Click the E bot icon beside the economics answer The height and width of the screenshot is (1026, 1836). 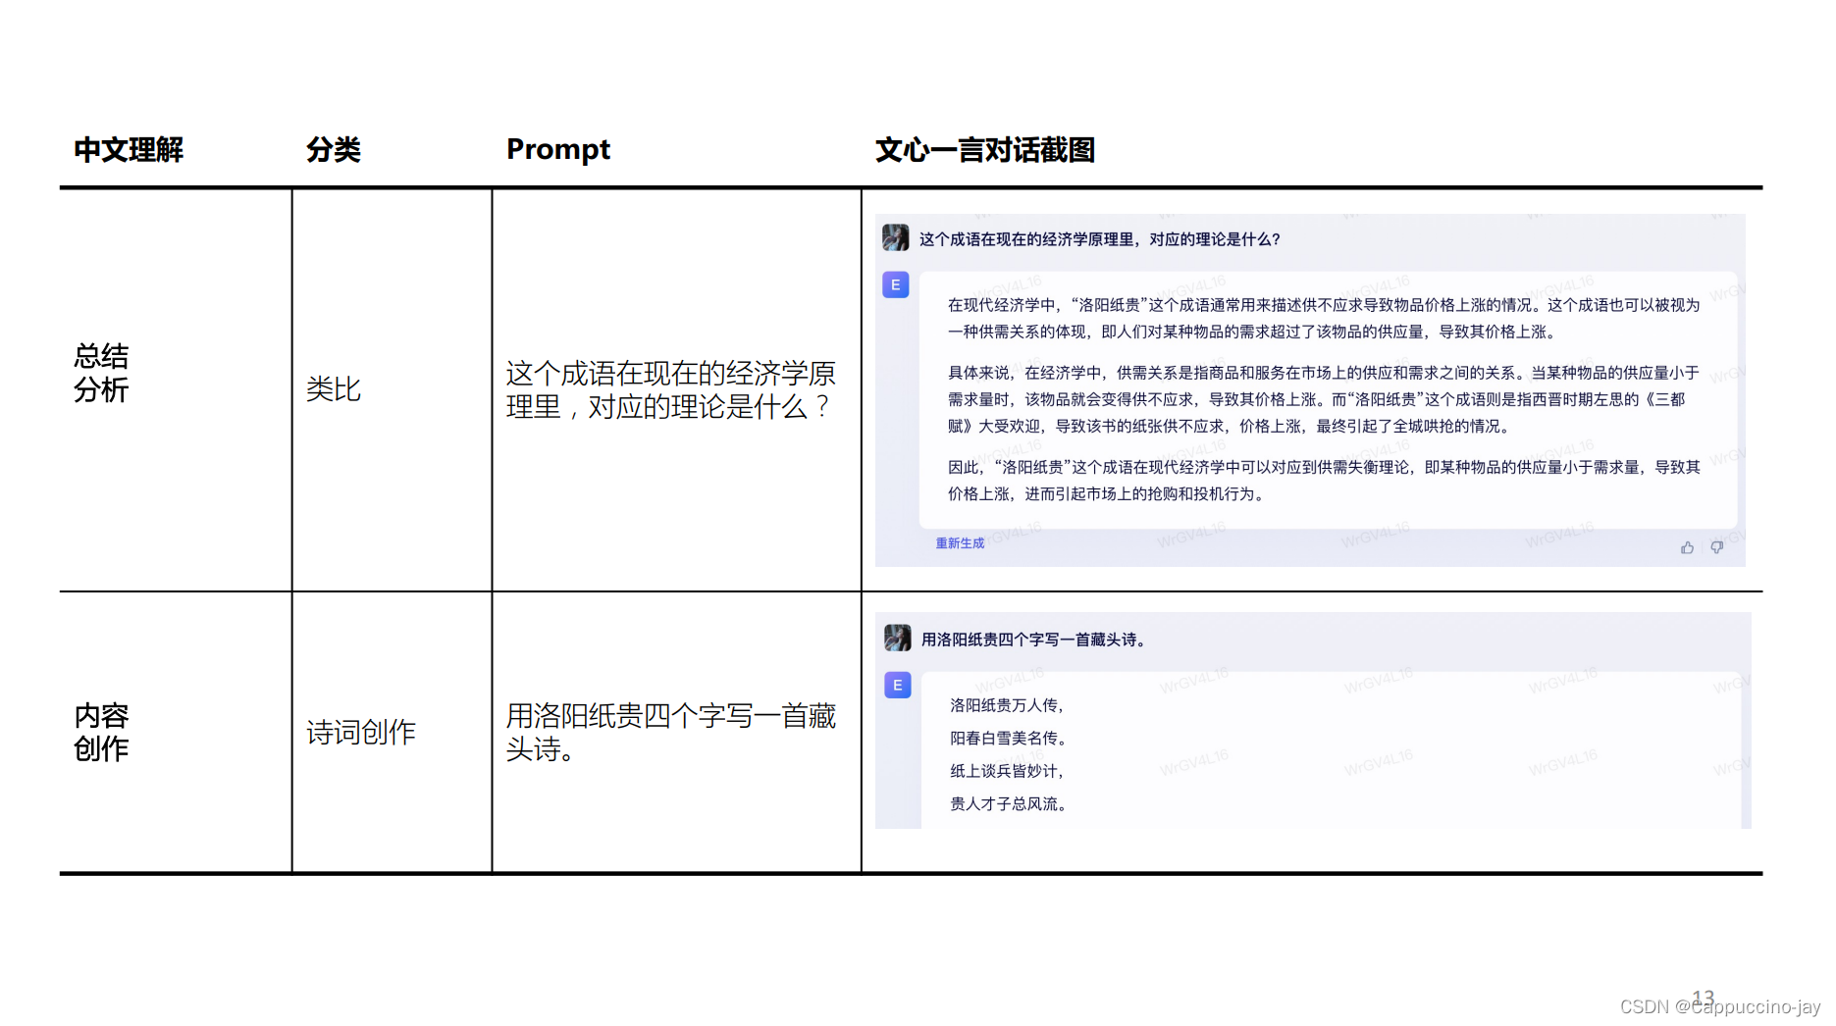[x=896, y=284]
